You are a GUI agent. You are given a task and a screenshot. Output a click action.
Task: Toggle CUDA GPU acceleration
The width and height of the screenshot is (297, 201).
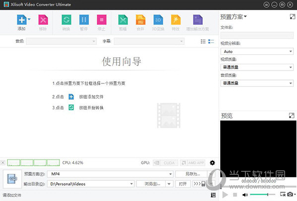pyautogui.click(x=165, y=162)
